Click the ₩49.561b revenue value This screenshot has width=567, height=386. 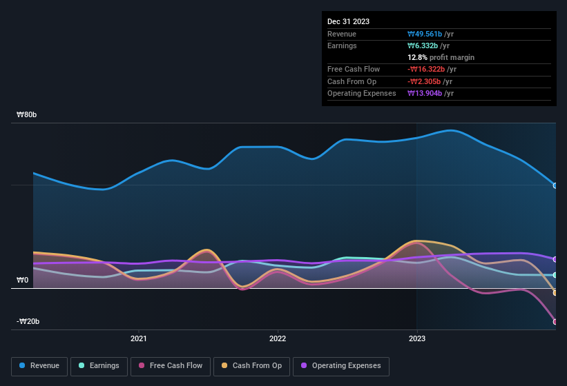[425, 34]
